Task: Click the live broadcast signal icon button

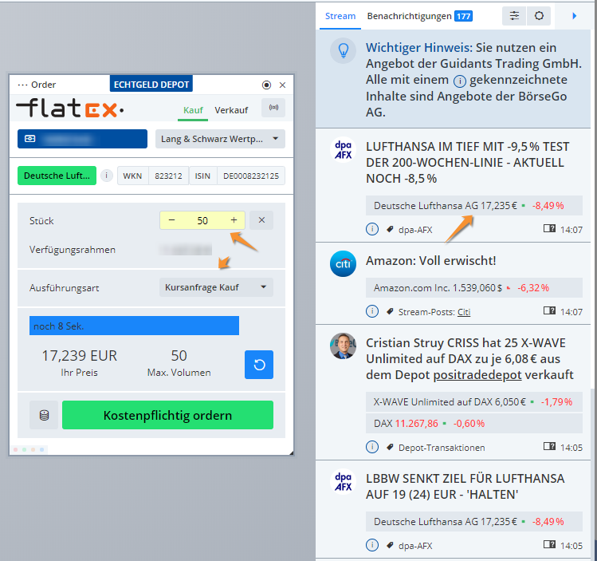Action: (273, 108)
